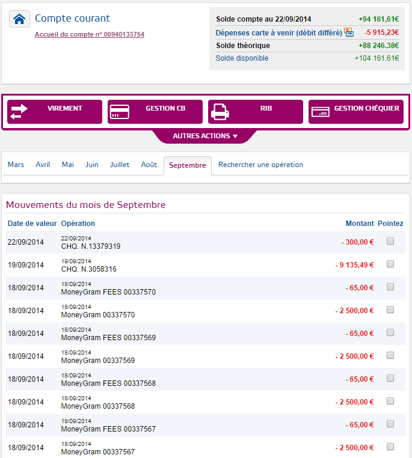Check the box for MoneyGram FEES 00337570
412x458 pixels.
pos(390,287)
